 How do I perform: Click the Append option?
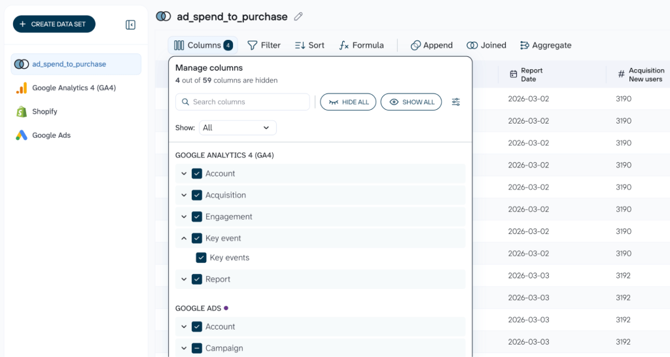click(431, 45)
